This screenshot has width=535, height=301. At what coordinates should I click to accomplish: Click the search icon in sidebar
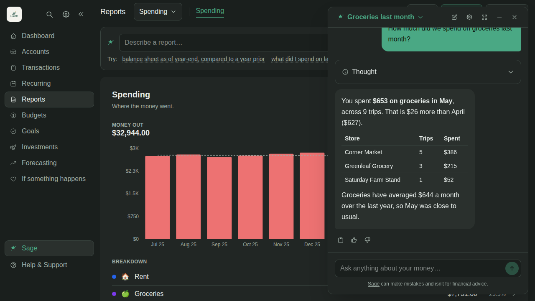[49, 14]
